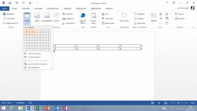The height and width of the screenshot is (111, 197).
Task: Open PowerPoint from the taskbar
Action: tap(47, 108)
